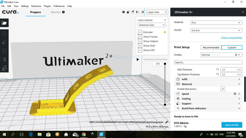Viewport: 246px width, 138px height.
Task: Expand the Support settings section
Action: (x=208, y=103)
